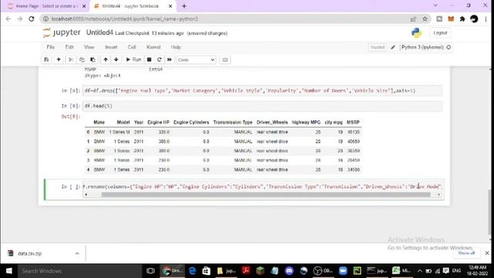Close the downloads bar
Viewport: 494px width, 278px height.
(487, 253)
